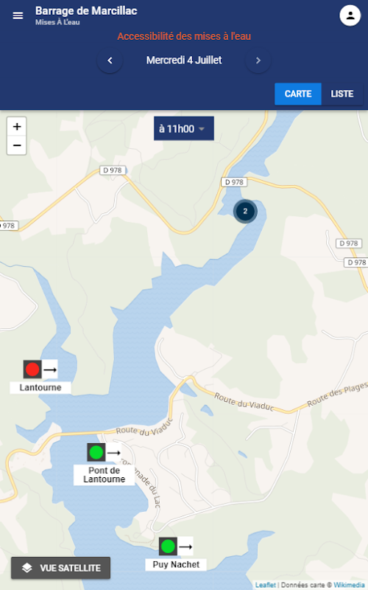Zoom in on the map

(x=16, y=126)
